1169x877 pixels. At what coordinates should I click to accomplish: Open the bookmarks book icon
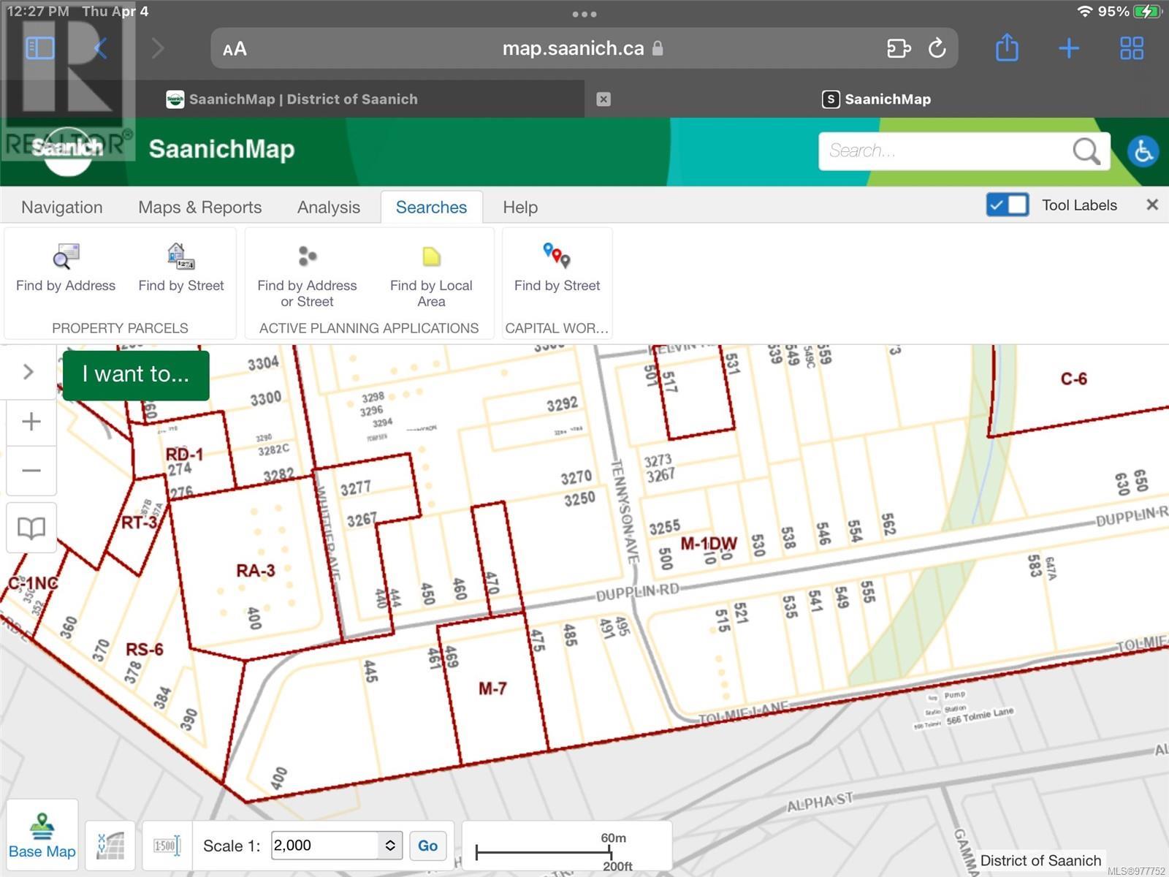coord(31,528)
